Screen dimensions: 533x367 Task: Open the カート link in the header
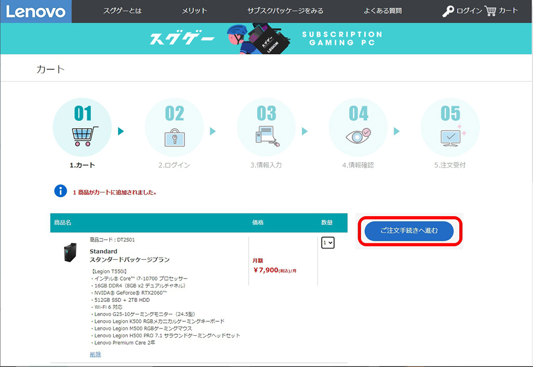click(508, 10)
